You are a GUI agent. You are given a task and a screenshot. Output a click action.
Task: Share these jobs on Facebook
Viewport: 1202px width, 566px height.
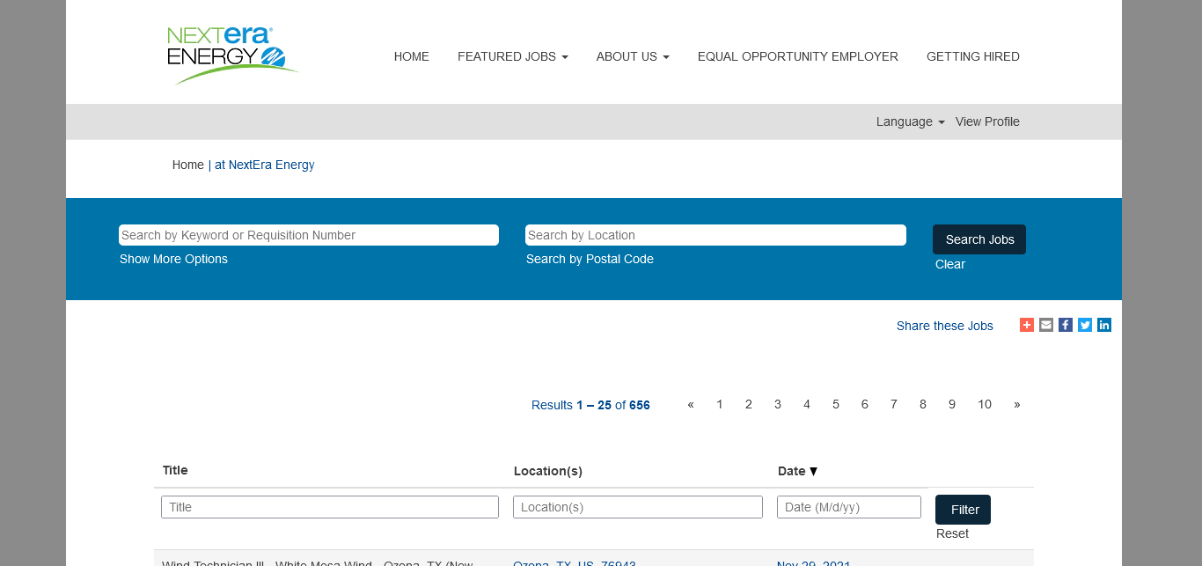[x=1066, y=325]
